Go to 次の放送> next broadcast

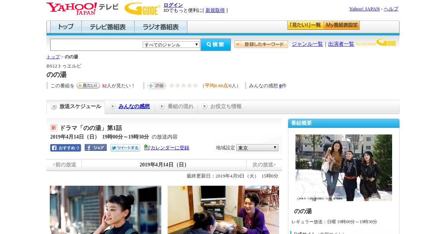point(264,165)
